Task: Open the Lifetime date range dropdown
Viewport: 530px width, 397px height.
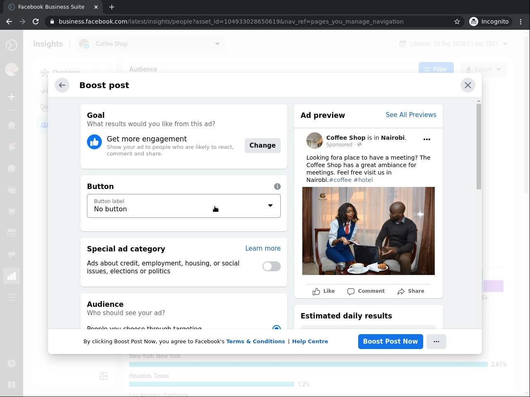Action: [454, 44]
